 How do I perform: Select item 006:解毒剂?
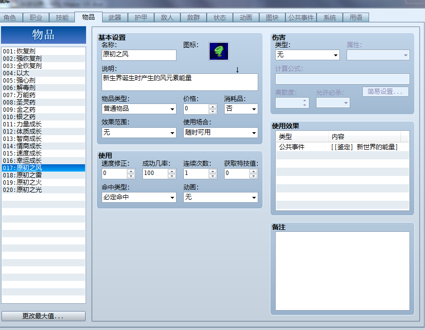coord(43,88)
